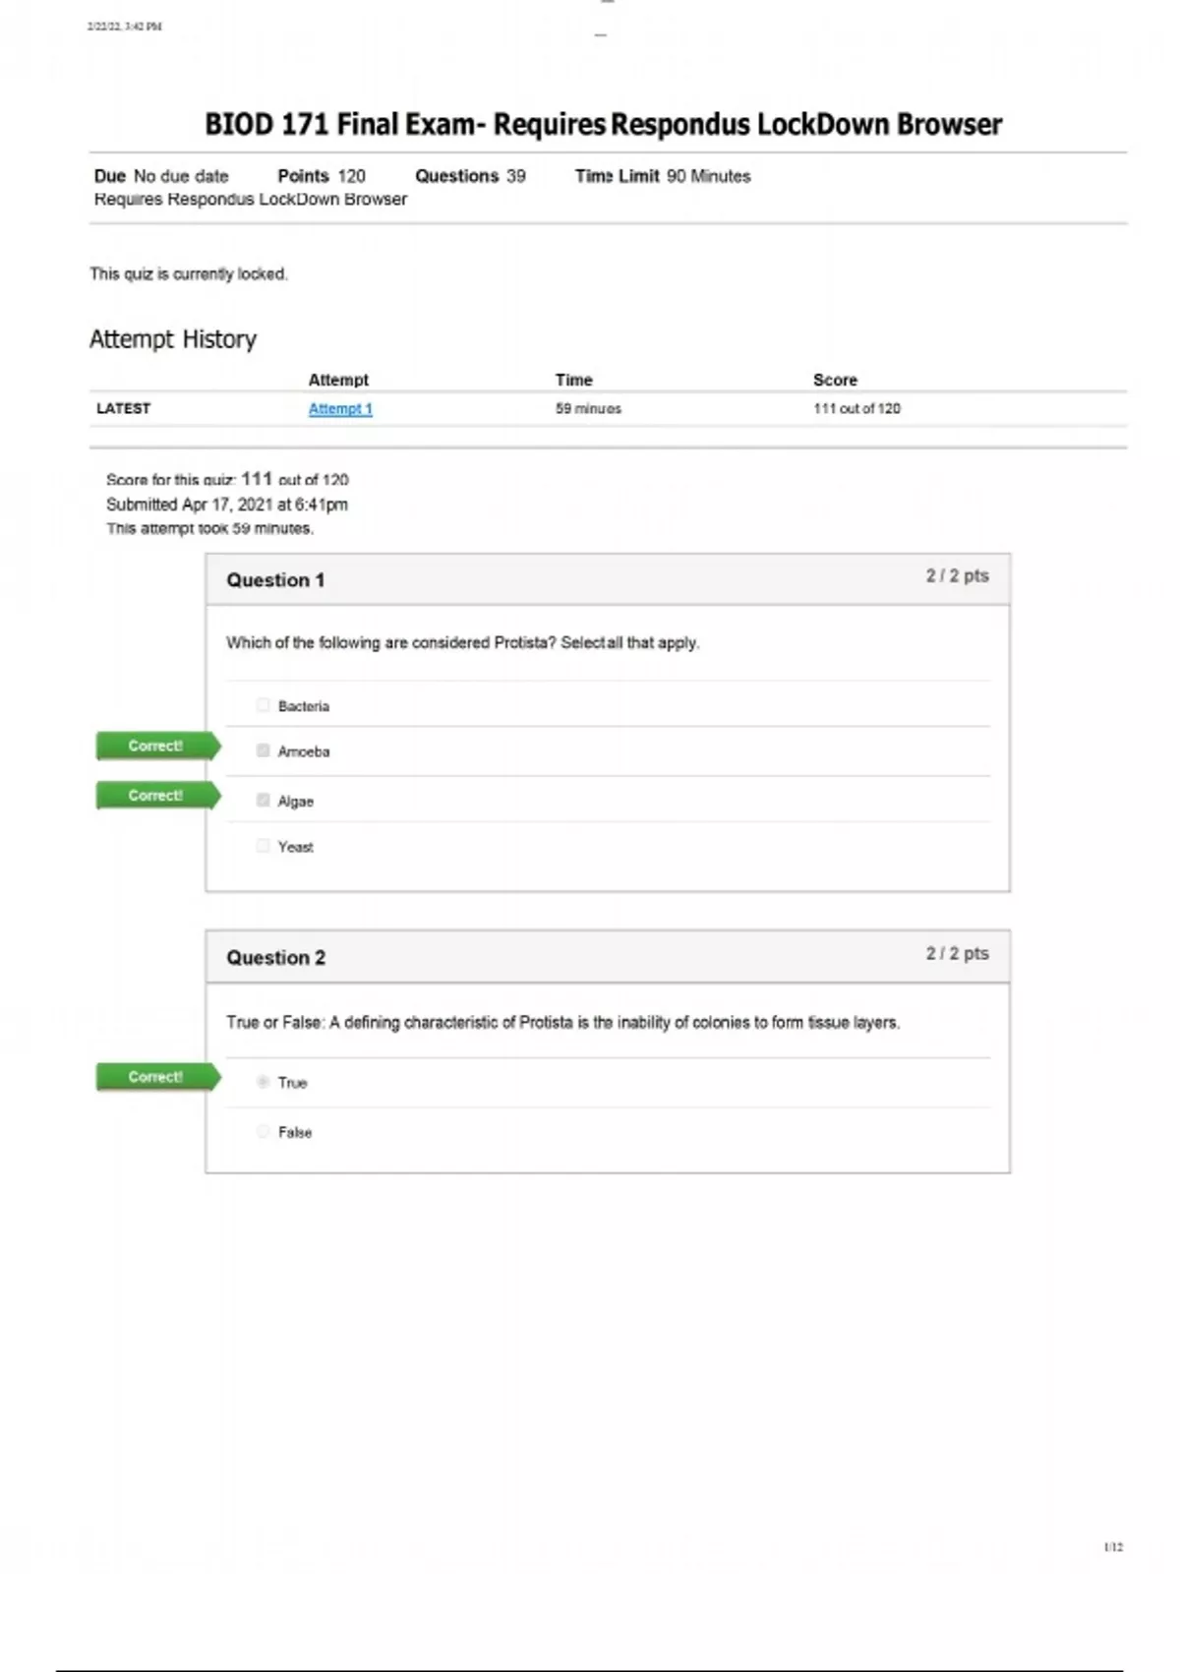
Task: Select the True radio button
Action: tap(263, 1081)
